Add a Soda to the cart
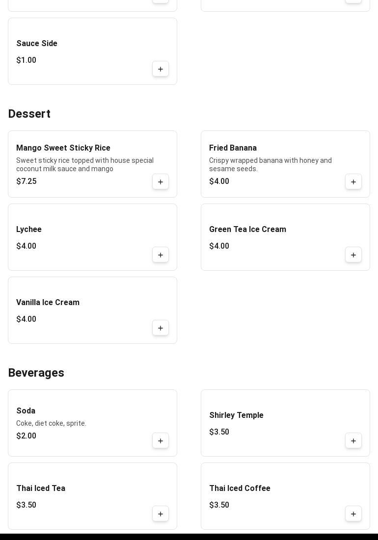This screenshot has height=540, width=378. coord(161,441)
